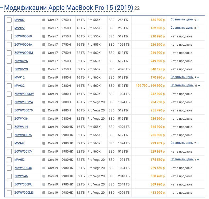Open the Z0WX/26 modification page
209x199 pixels.
pyautogui.click(x=21, y=61)
